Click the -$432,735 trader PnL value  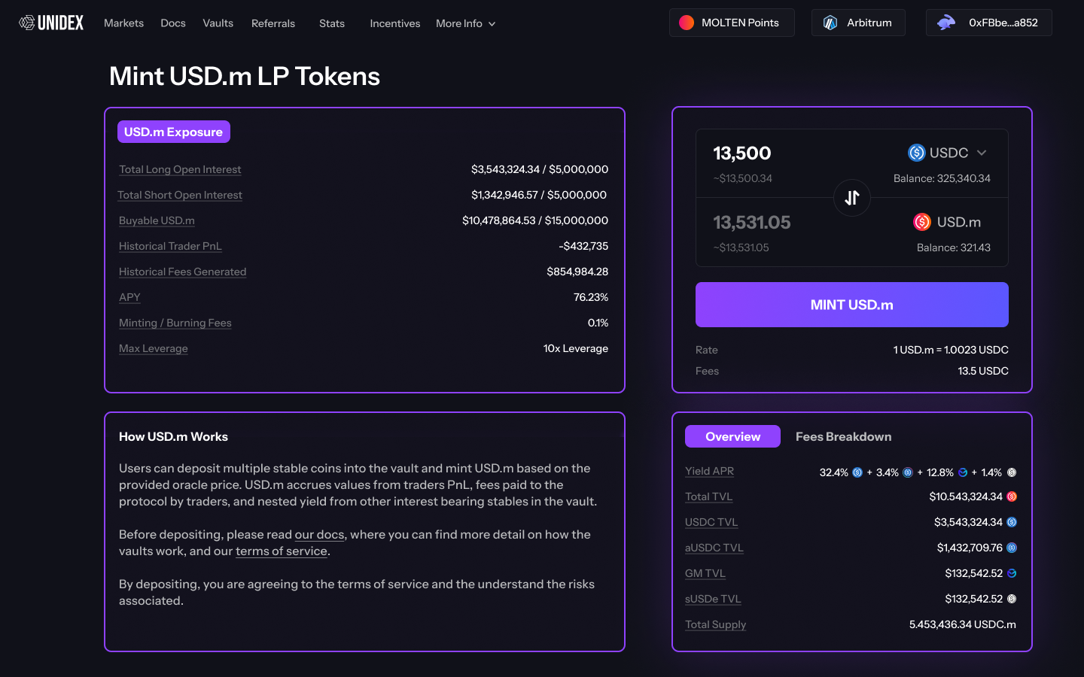coord(583,246)
